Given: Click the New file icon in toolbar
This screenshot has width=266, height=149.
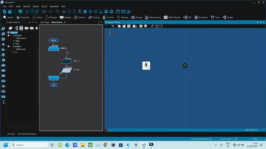Looking at the screenshot, I should point(5,12).
